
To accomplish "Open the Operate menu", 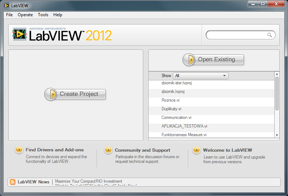I will pos(25,15).
